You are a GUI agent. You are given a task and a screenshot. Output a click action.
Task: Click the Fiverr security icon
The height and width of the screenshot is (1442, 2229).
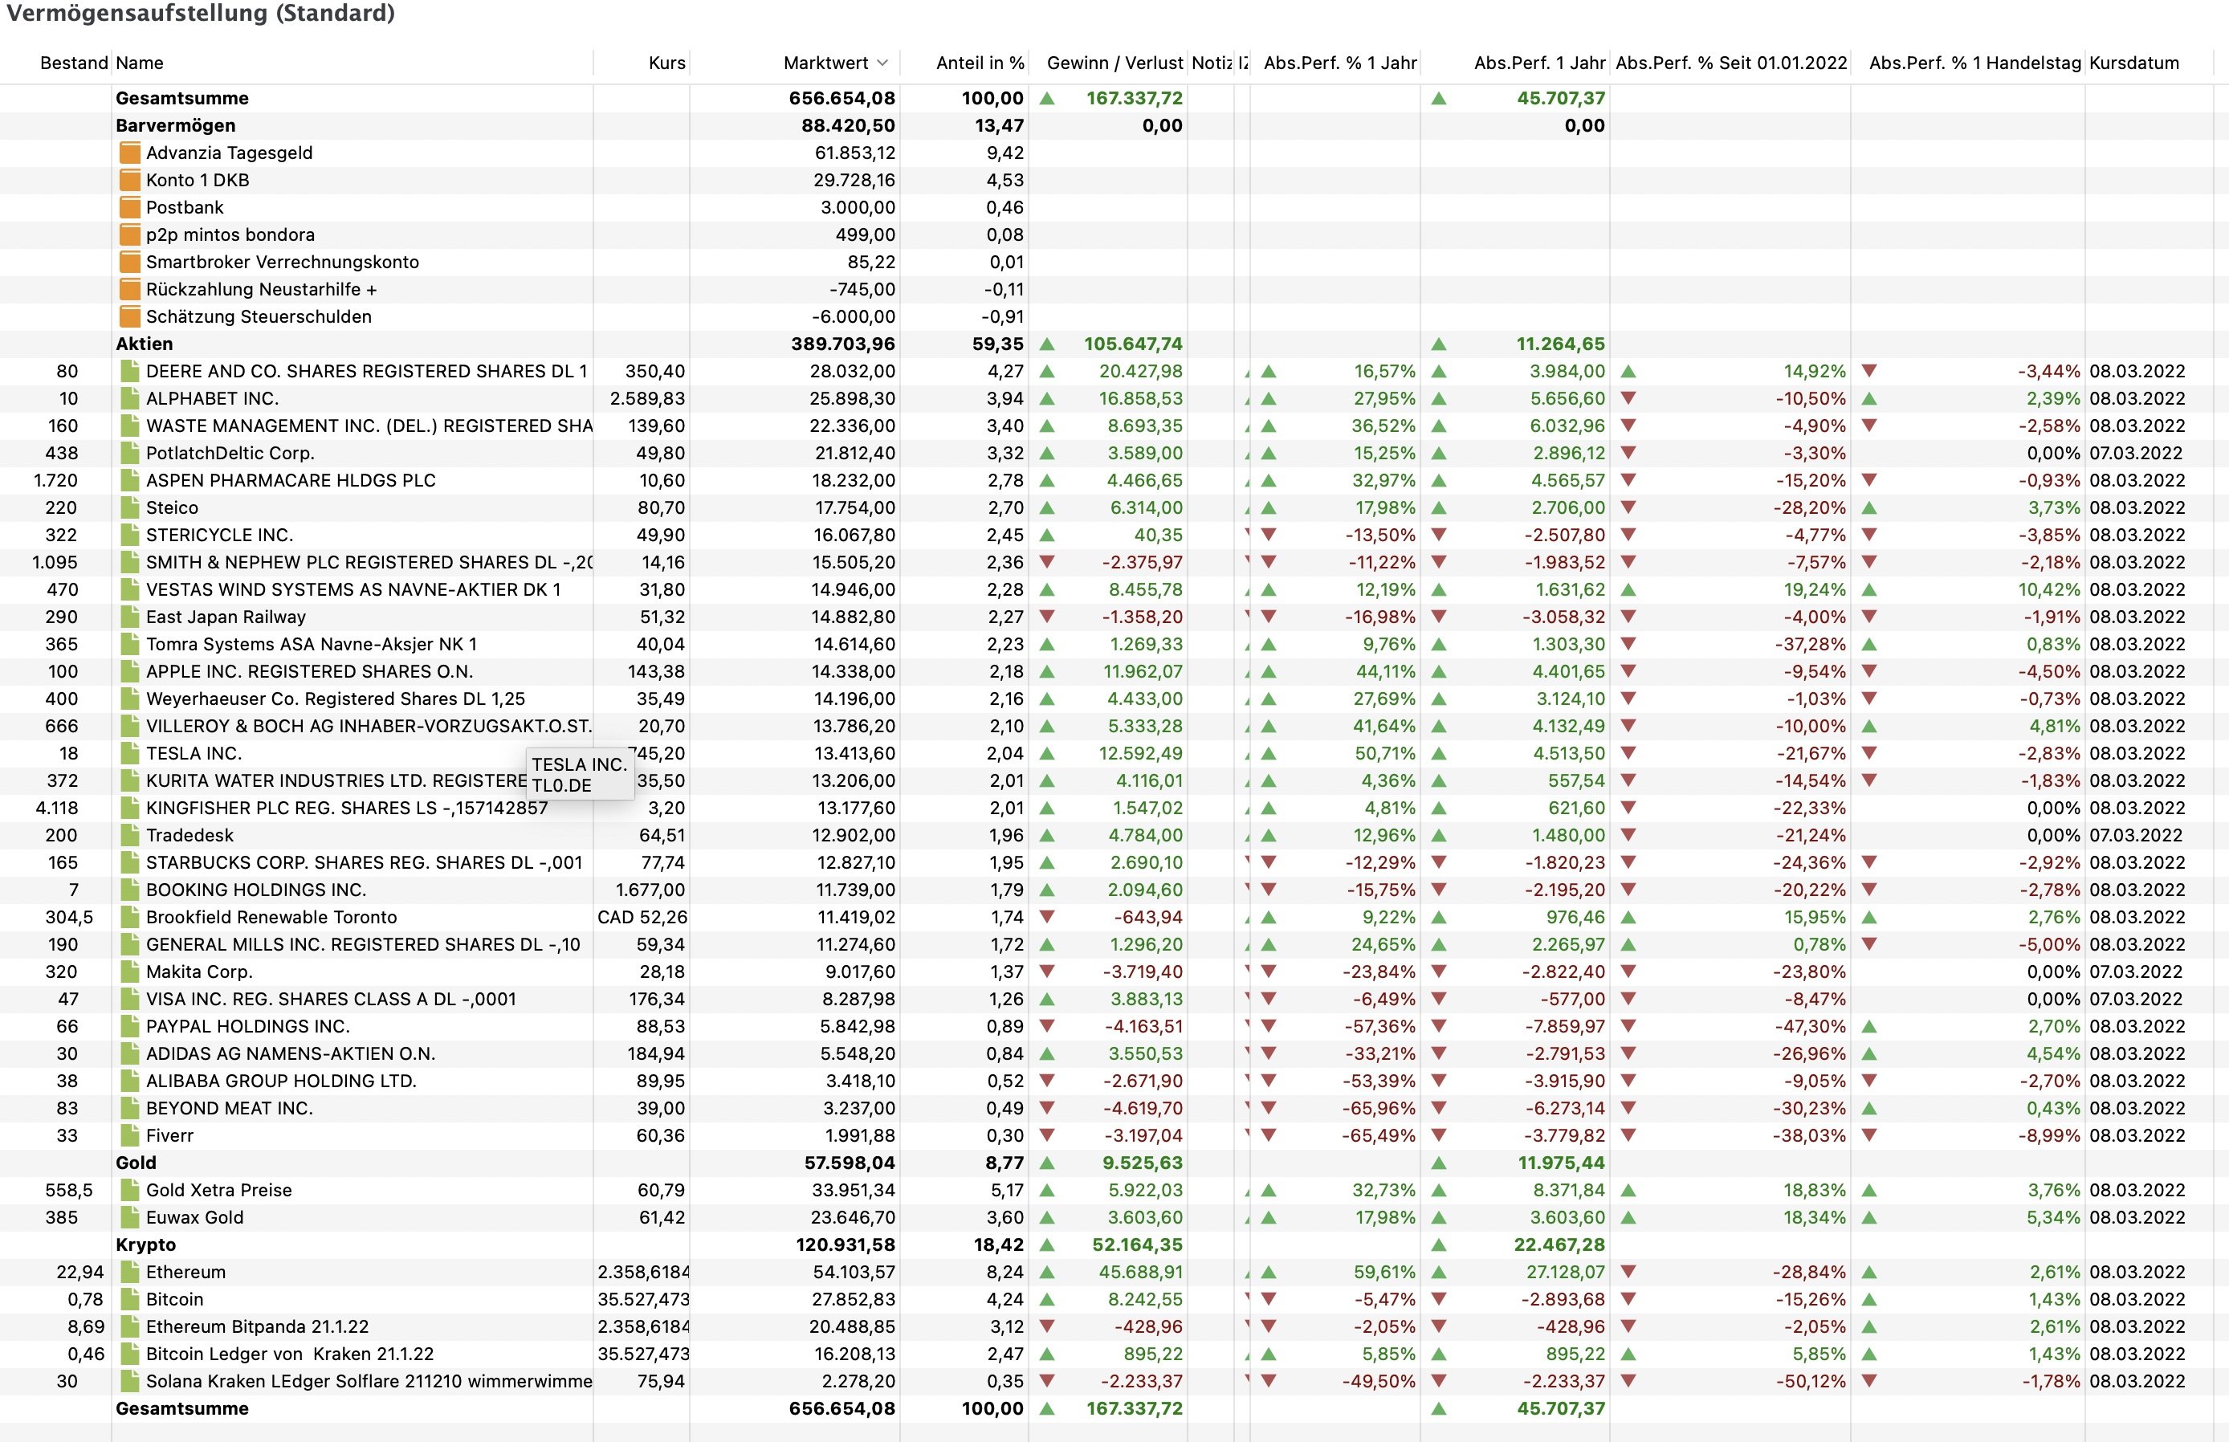[130, 1134]
